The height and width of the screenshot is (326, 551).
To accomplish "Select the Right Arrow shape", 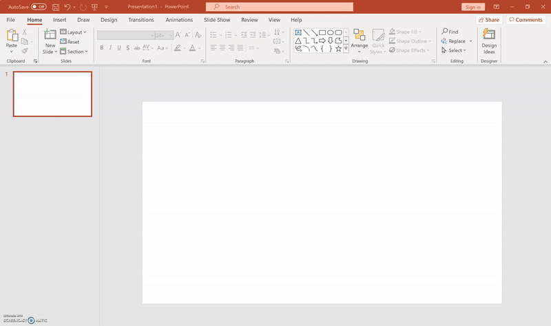I will point(322,41).
